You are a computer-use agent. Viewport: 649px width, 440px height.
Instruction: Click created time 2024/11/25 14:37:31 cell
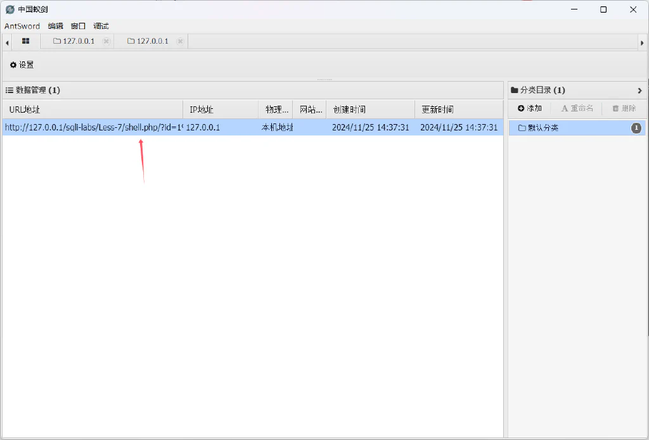[x=370, y=127]
